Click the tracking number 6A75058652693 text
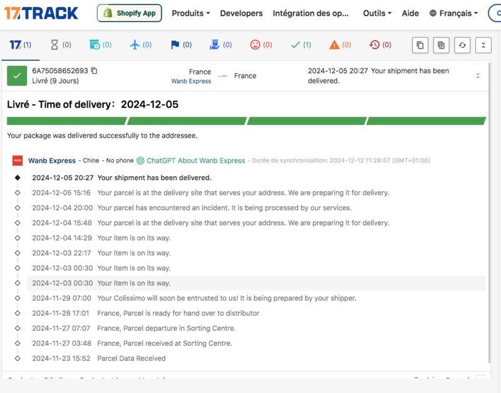This screenshot has height=393, width=501. [x=60, y=71]
